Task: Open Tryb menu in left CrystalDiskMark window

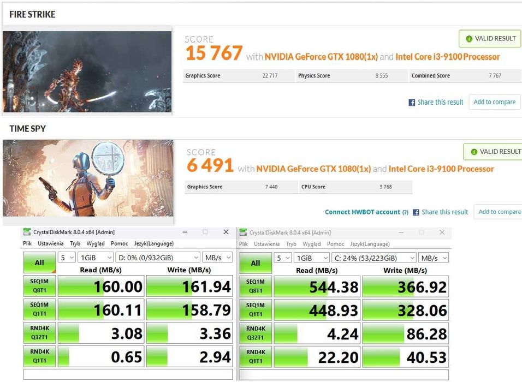Action: [x=75, y=243]
